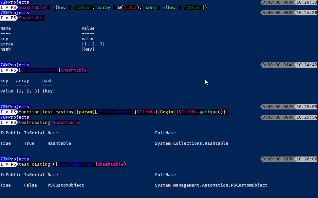Click the prompt number 74

pos(3,65)
